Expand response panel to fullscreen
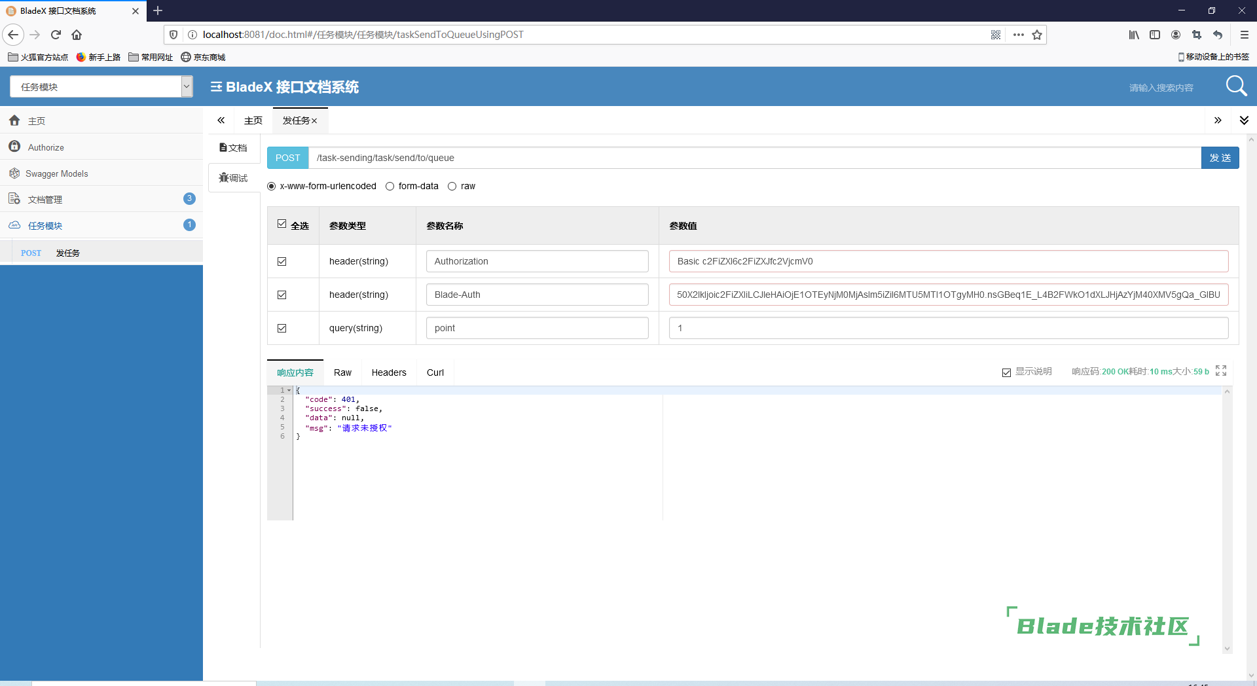 pos(1221,370)
